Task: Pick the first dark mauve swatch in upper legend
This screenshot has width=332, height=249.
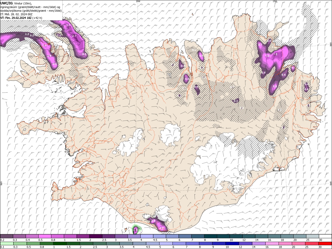Action: [x=6, y=236]
